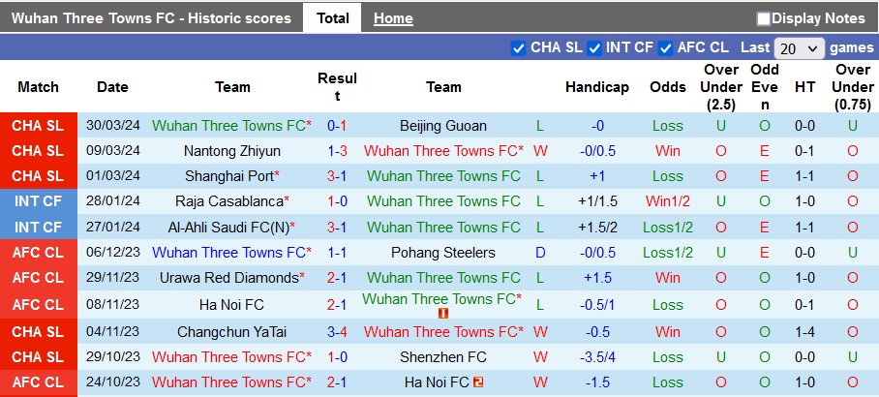Open the 1-3 result against Nantong Zhiyun

[x=337, y=151]
